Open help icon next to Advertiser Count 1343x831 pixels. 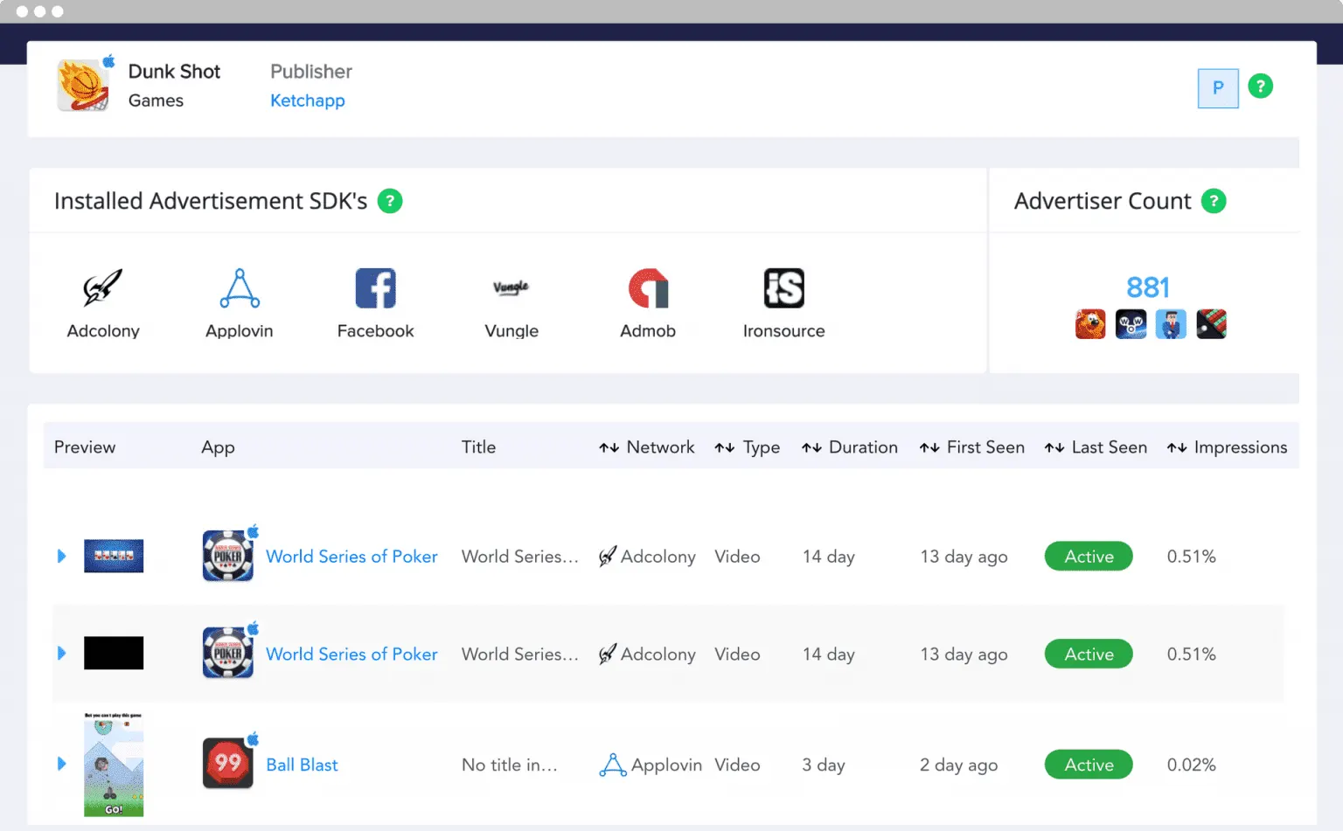point(1214,201)
